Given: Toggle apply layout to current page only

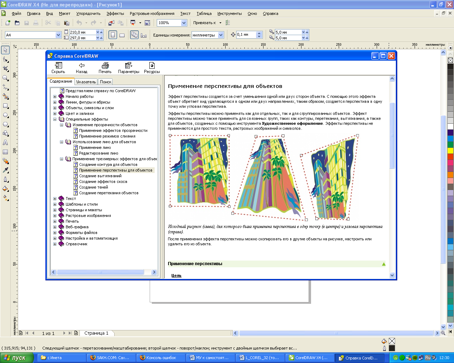Looking at the screenshot, I should [x=143, y=35].
